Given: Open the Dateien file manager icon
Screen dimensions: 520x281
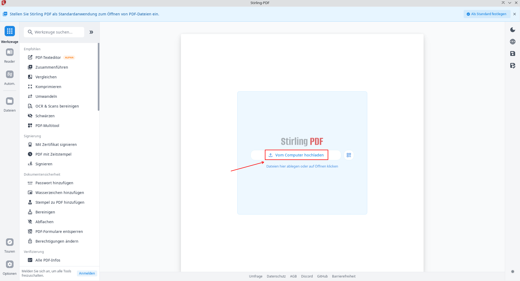Looking at the screenshot, I should (10, 101).
